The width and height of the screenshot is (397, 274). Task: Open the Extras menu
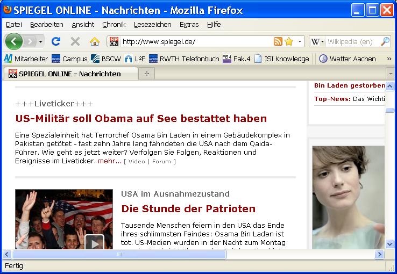pyautogui.click(x=189, y=25)
